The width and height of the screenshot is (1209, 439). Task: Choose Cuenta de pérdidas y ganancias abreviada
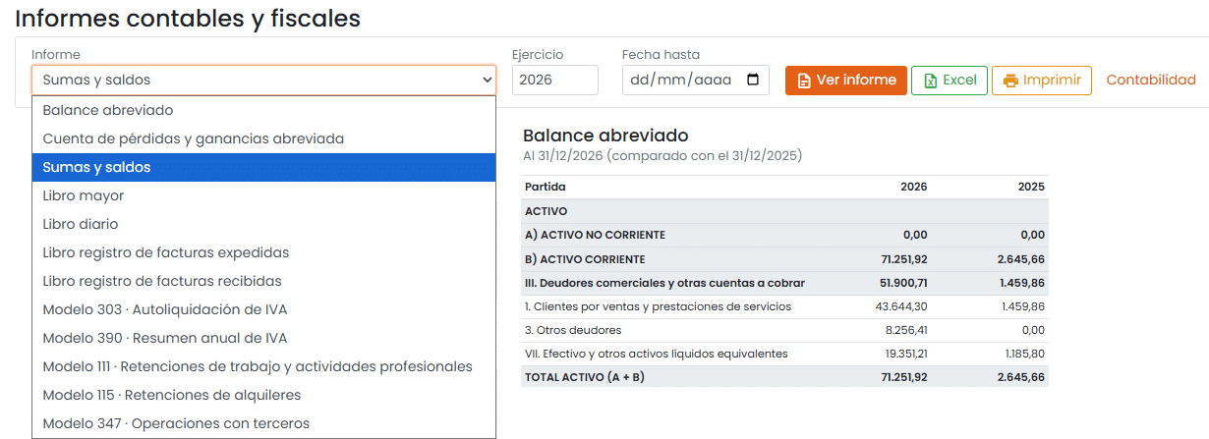point(263,138)
